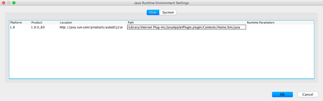Click the empty white area of the JRE table
323x101 pixels.
coord(161,54)
